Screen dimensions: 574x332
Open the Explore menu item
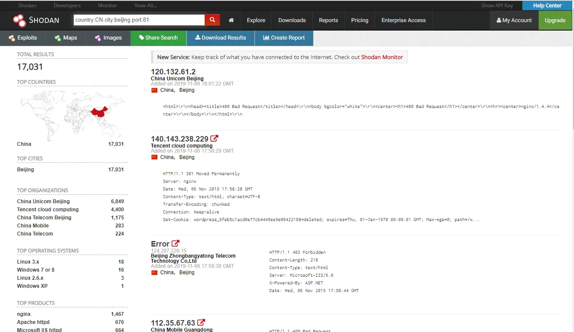coord(256,20)
